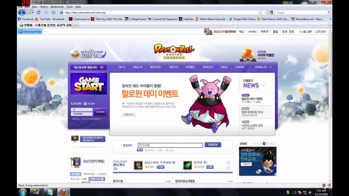Open the Dragon Ball Online bookmark
The width and height of the screenshot is (349, 196).
coord(242,19)
